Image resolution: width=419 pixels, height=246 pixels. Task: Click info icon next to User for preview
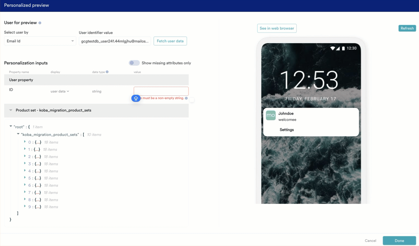(x=40, y=23)
